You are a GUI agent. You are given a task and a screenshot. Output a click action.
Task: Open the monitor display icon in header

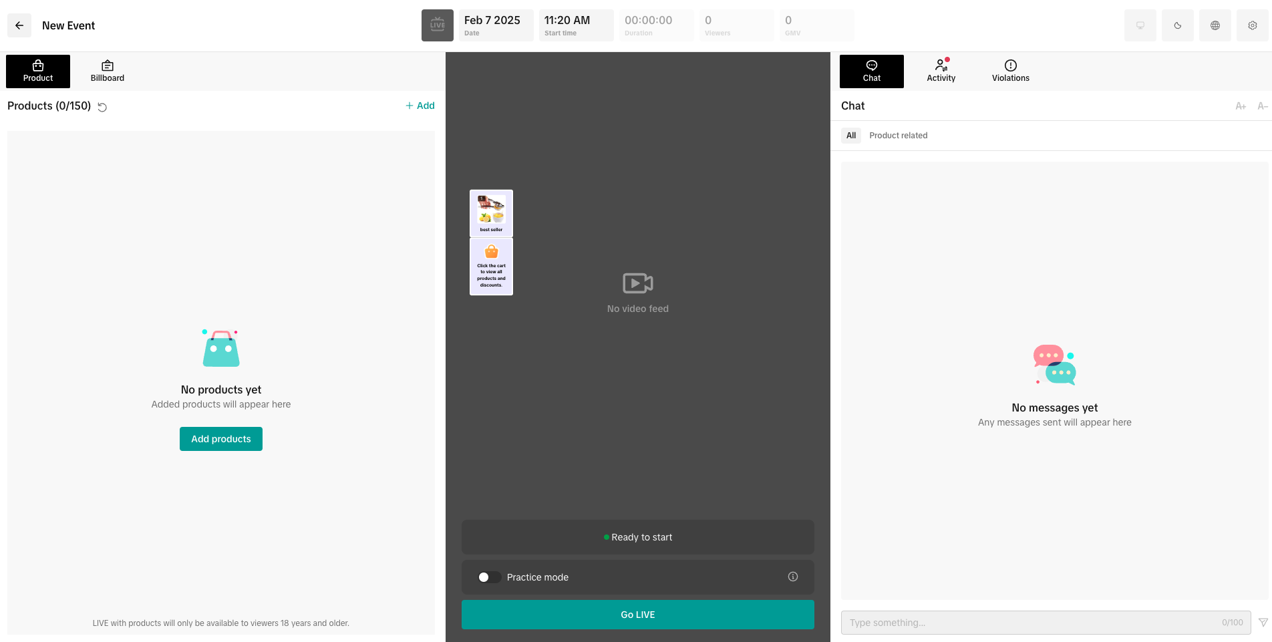(x=1140, y=25)
